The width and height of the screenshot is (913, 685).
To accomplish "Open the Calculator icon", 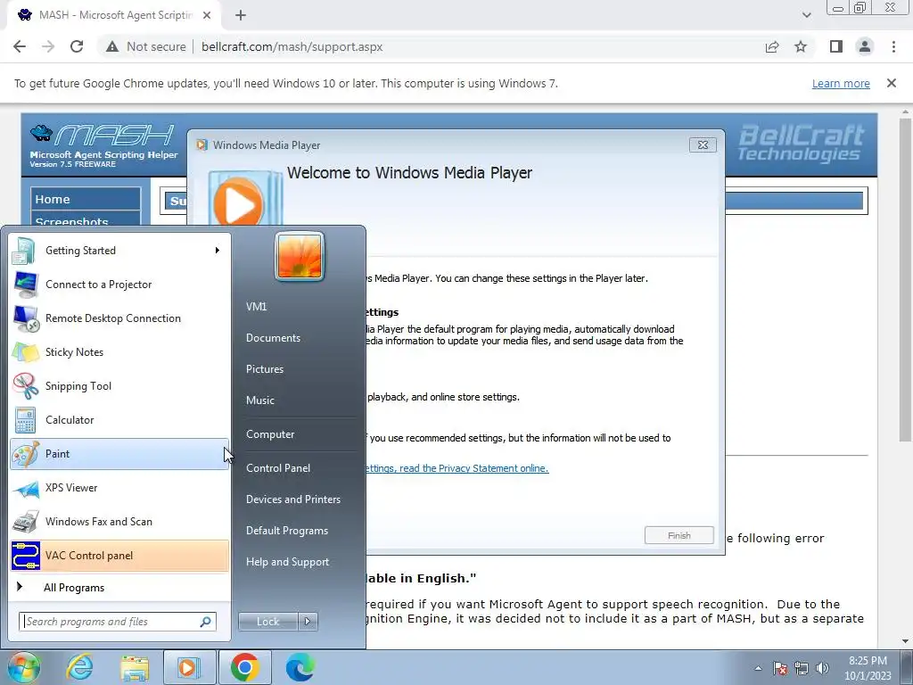I will click(26, 420).
